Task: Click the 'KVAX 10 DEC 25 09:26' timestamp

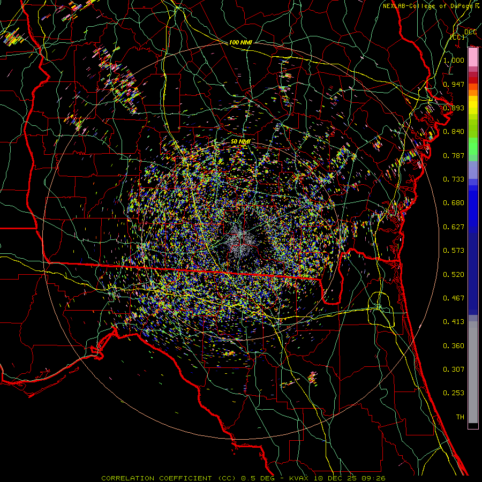Action: pyautogui.click(x=337, y=478)
